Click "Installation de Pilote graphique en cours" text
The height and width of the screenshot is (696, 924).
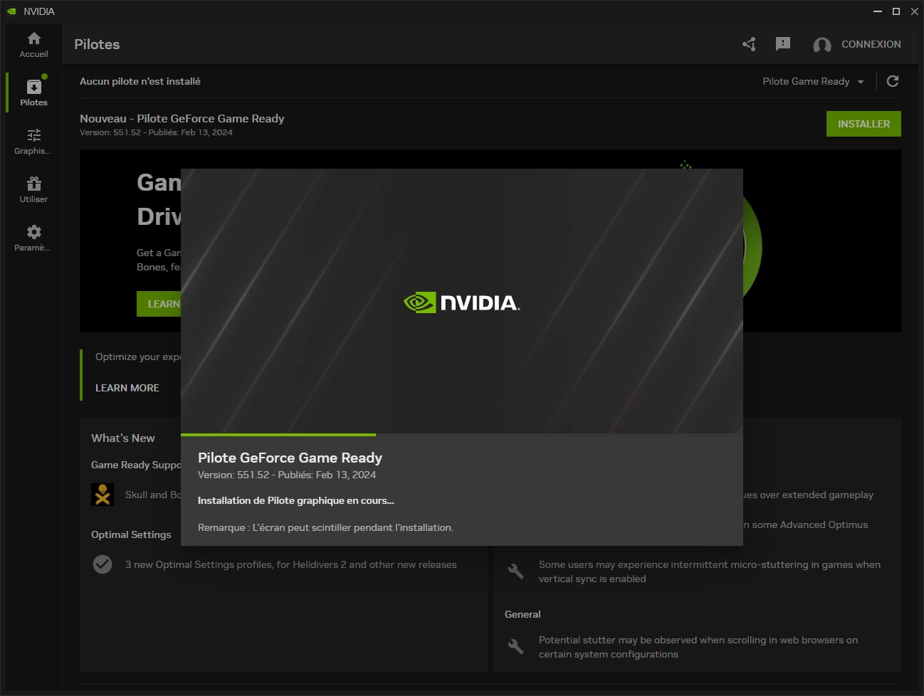point(296,500)
